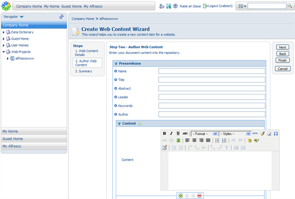The height and width of the screenshot is (199, 295).
Task: Open the help question mark icon
Action: point(175,6)
